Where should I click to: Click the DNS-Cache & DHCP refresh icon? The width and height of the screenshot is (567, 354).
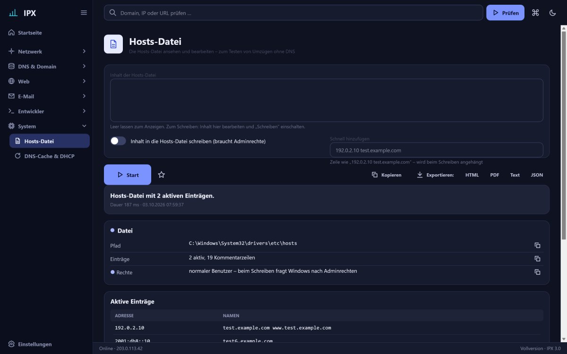coord(18,156)
